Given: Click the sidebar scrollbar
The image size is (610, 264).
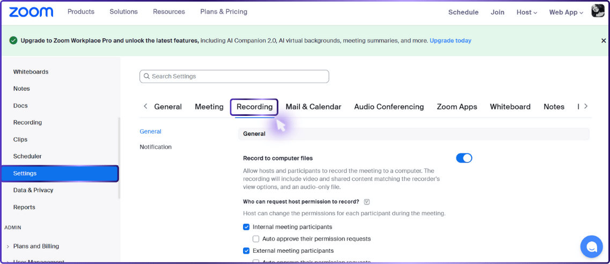Looking at the screenshot, I should tap(119, 157).
